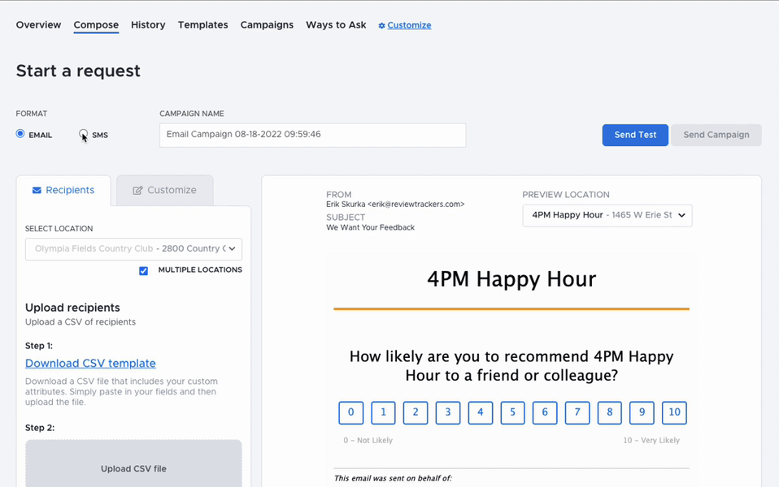Click the Send Test button
The width and height of the screenshot is (779, 487).
(635, 135)
